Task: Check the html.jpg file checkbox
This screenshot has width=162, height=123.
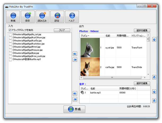Action: click(x=10, y=47)
